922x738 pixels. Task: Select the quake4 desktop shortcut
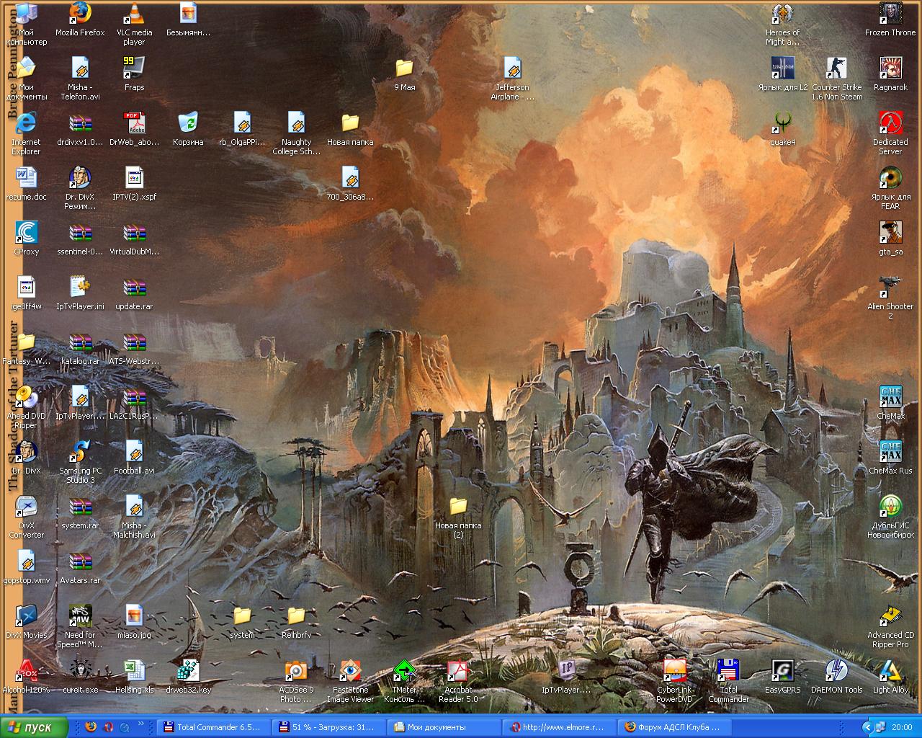click(782, 124)
